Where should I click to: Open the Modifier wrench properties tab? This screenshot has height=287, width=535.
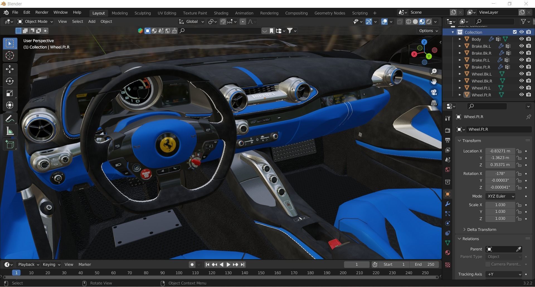point(448,204)
